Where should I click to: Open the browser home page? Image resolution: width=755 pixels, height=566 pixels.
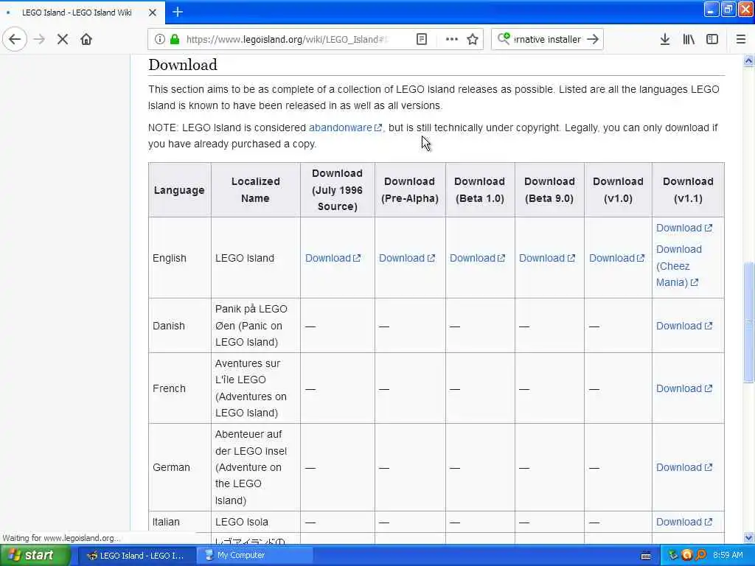(86, 40)
